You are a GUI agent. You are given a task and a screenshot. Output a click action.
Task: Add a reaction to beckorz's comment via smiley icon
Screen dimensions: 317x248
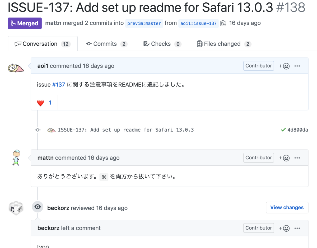pos(286,228)
